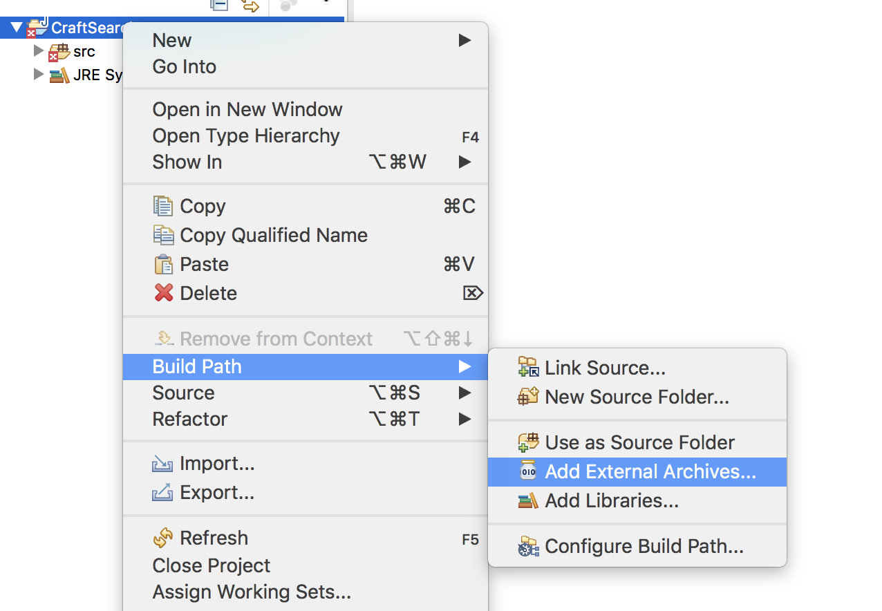Image resolution: width=882 pixels, height=611 pixels.
Task: Click the Refresh arrows icon
Action: [163, 538]
